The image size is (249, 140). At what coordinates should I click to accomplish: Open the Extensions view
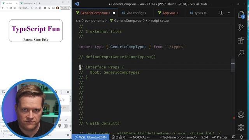241,40
